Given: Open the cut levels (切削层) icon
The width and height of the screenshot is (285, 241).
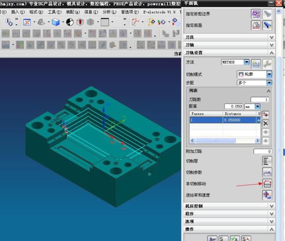Looking at the screenshot, I should pos(267,161).
